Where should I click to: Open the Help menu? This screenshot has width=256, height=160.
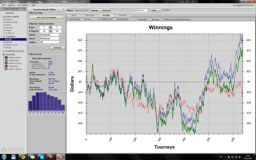coord(33,5)
